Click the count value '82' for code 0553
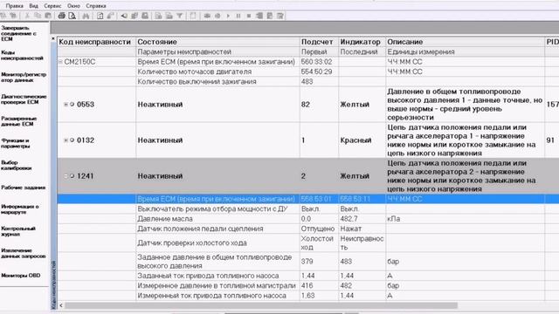The height and width of the screenshot is (314, 559). pos(306,105)
